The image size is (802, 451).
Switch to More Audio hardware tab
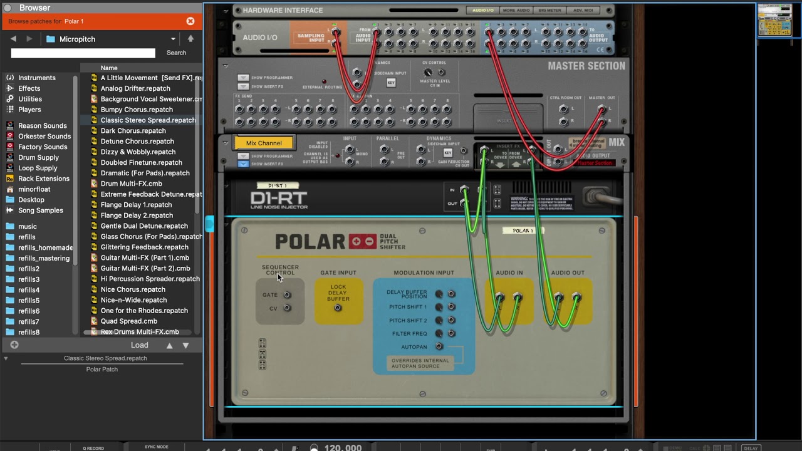[517, 10]
